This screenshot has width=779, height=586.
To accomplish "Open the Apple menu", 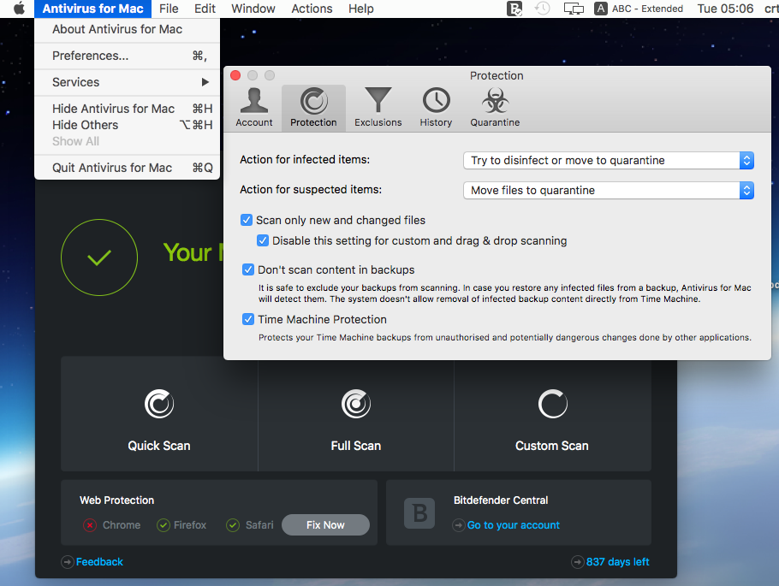I will click(19, 9).
